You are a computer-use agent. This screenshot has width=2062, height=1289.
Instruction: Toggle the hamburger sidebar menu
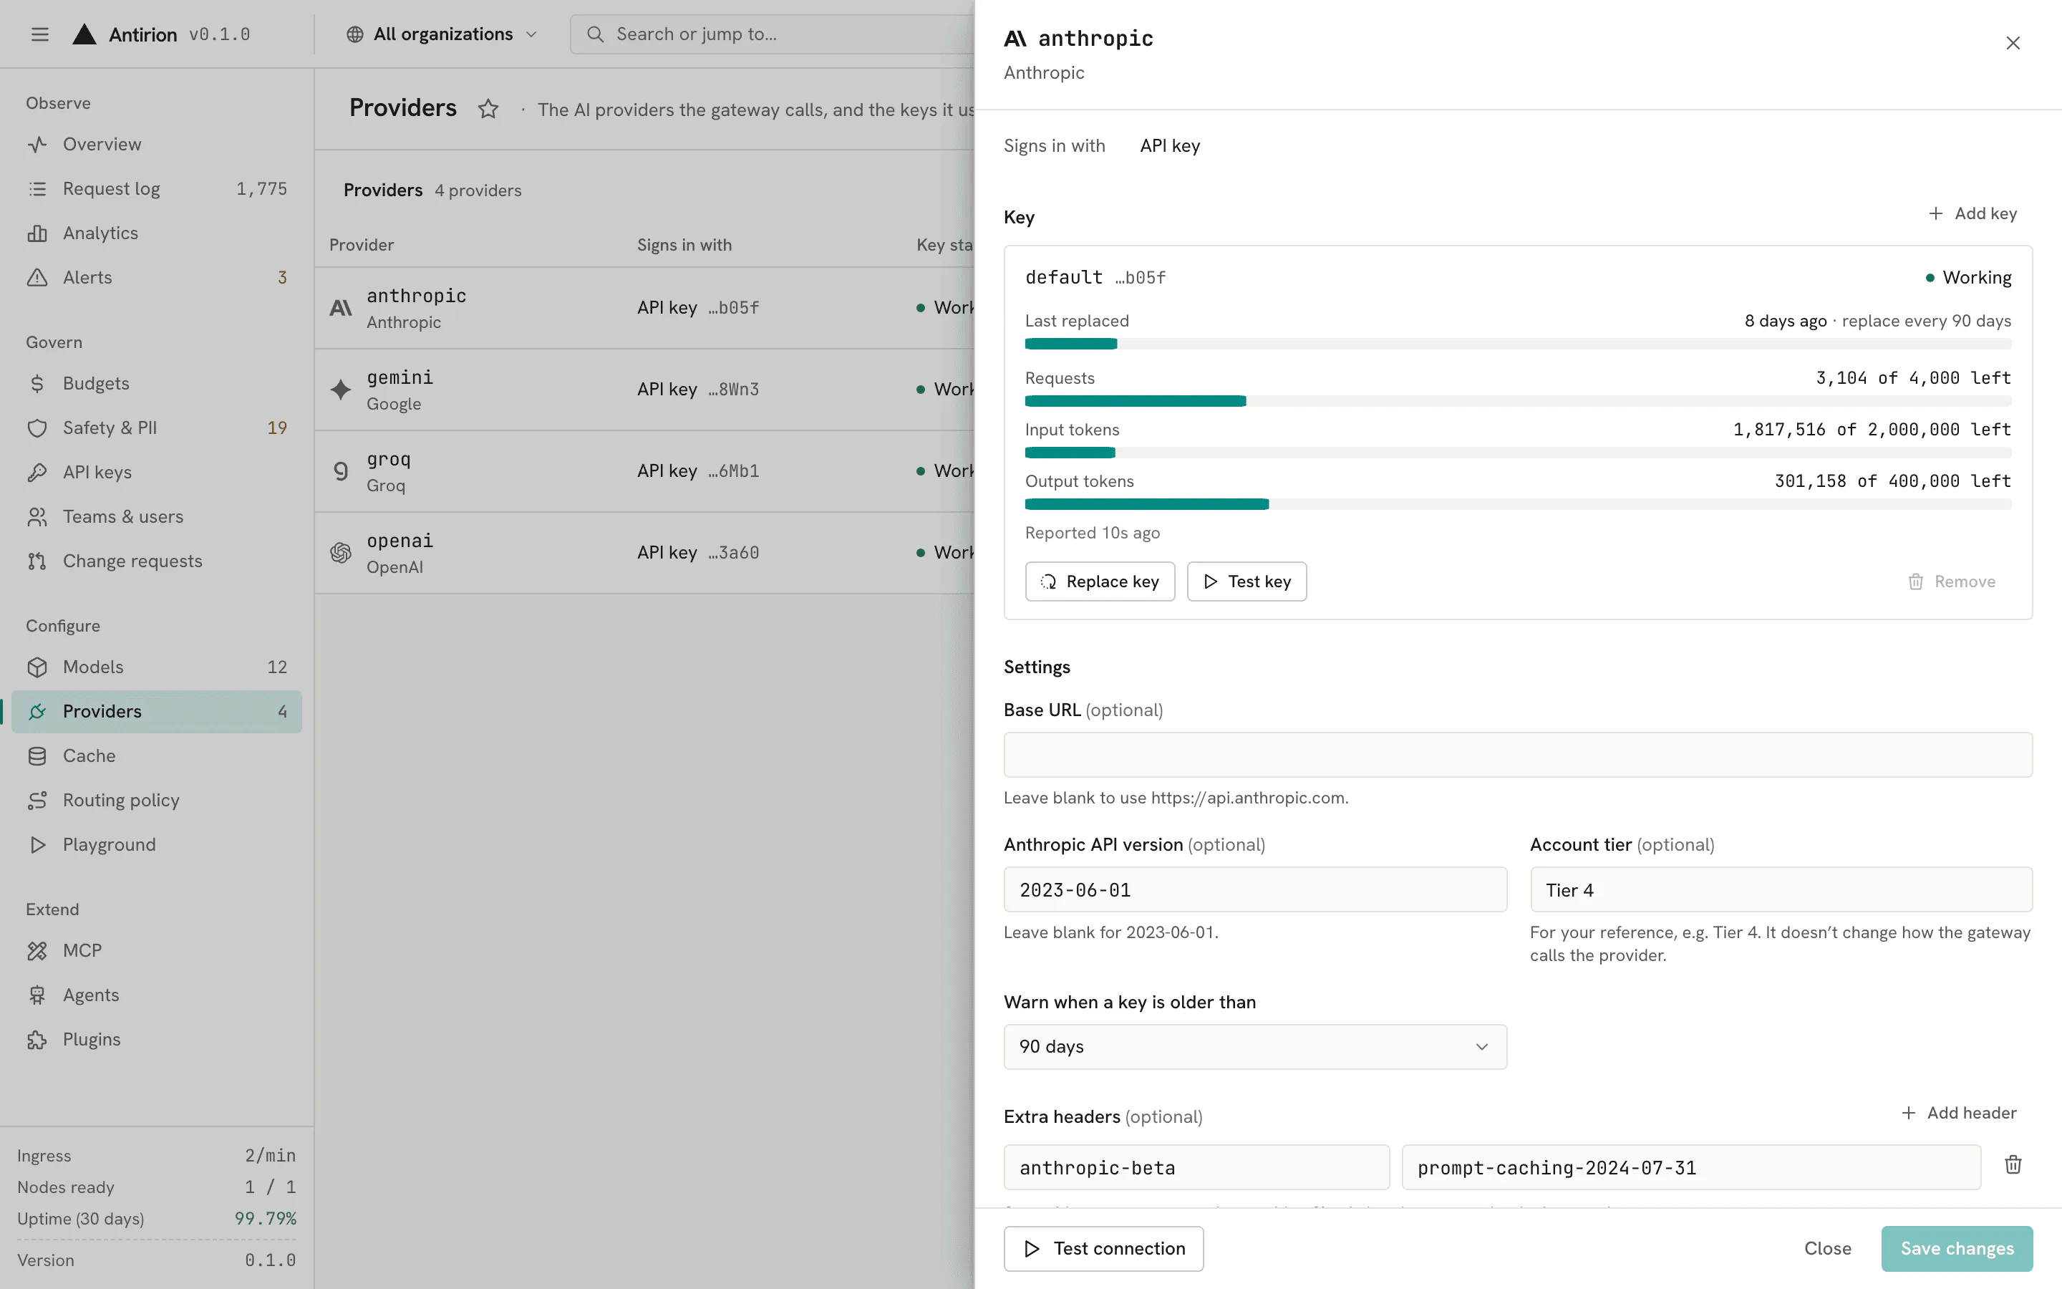coord(40,34)
